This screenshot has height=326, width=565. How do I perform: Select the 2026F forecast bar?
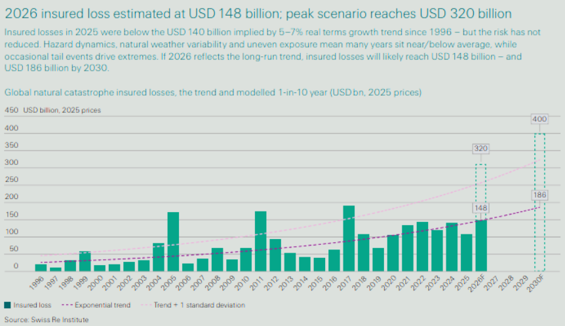point(481,245)
